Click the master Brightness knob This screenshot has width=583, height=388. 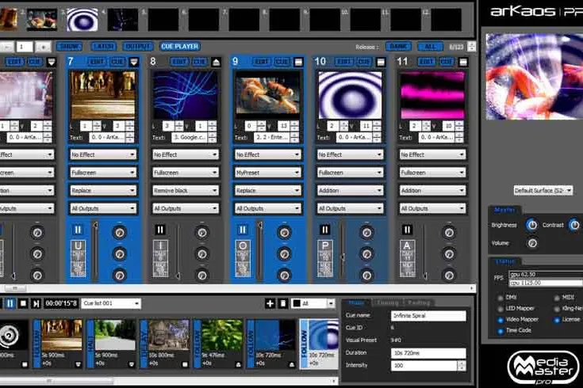tap(532, 225)
